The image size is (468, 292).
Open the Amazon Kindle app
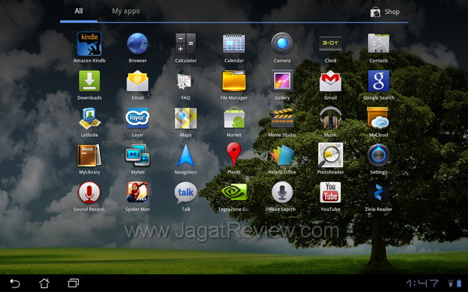[89, 44]
